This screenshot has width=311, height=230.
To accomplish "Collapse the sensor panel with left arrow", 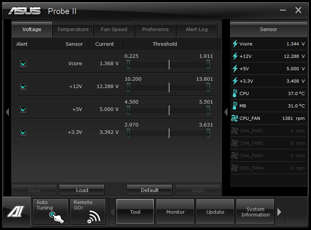I will pyautogui.click(x=226, y=112).
